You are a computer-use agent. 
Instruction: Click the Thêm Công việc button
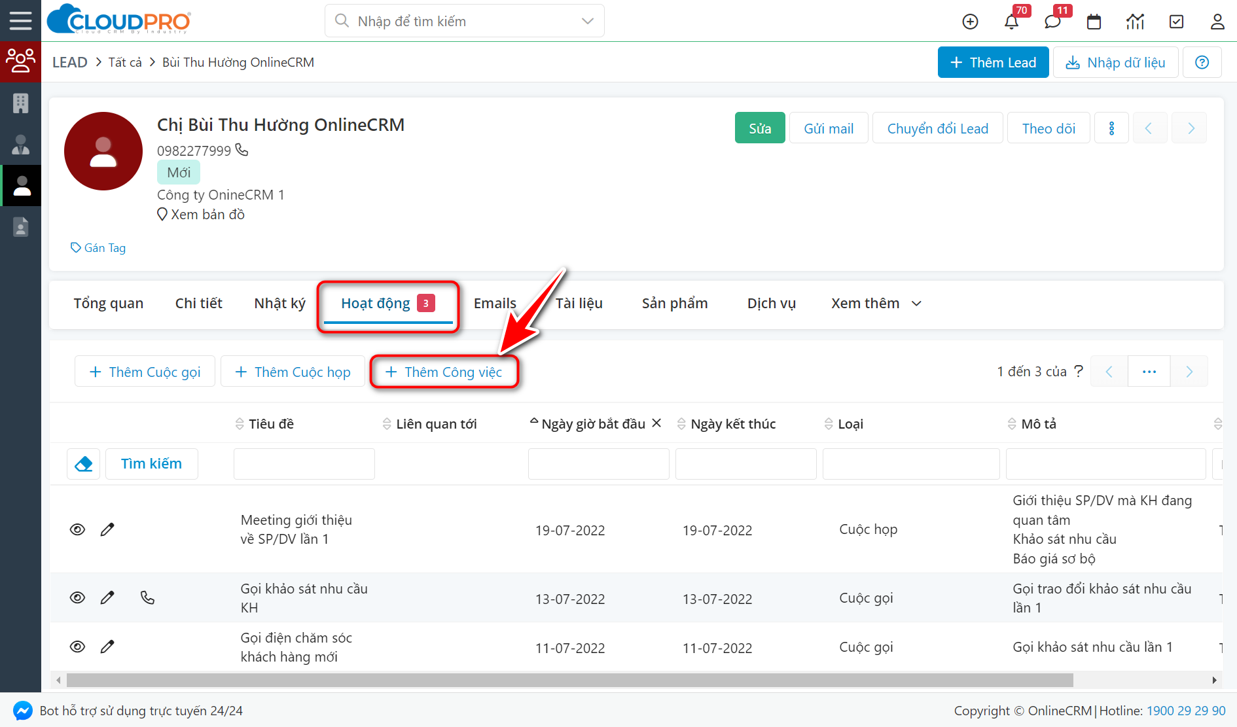point(444,372)
